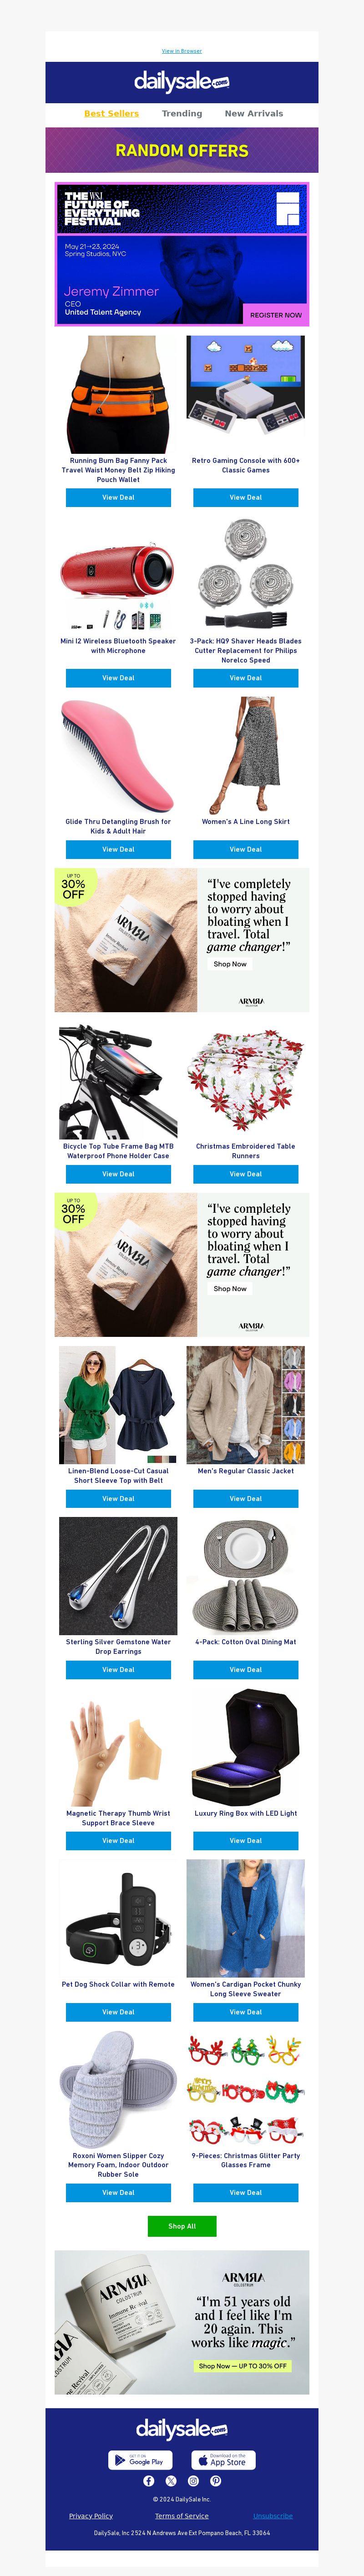Viewport: 364px width, 2576px height.
Task: Click the View in Browser link
Action: (182, 51)
